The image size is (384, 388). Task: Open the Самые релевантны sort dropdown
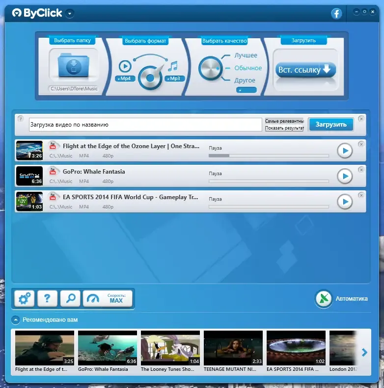pos(284,121)
